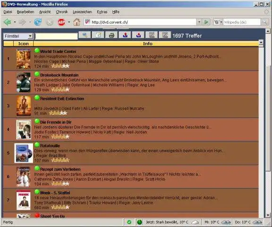Viewport: 272px width, 227px height.
Task: Click the 'Jetzt: Stark bewölkt, 10° C' weather status
Action: click(x=167, y=222)
